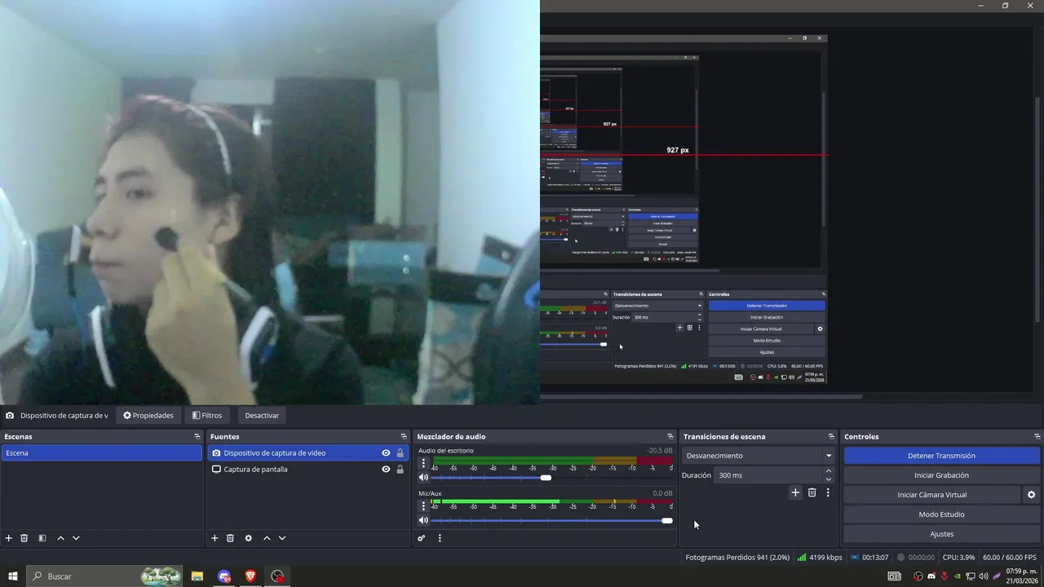Click Iniciar Grabación
The height and width of the screenshot is (587, 1044).
coord(941,475)
